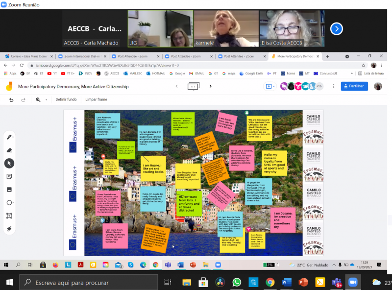
Task: Undo the last Jamboard action
Action: [11, 99]
